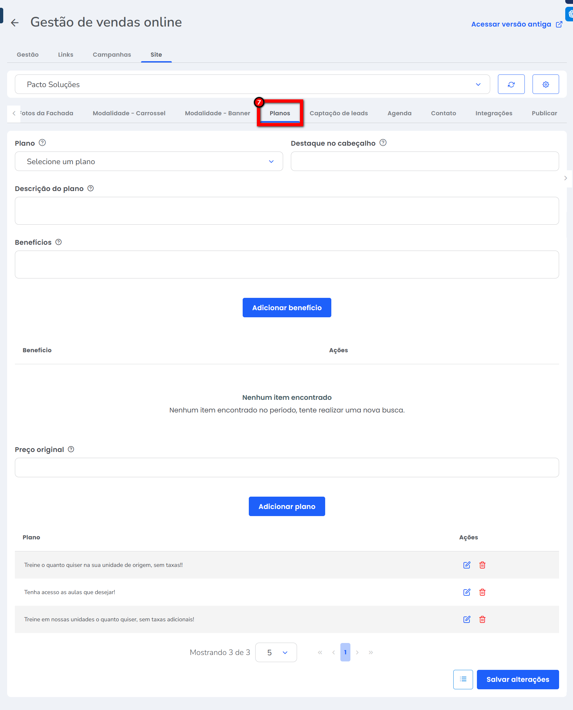This screenshot has height=710, width=573.
Task: Open the 'Acessar versão antiga' link
Action: coord(516,24)
